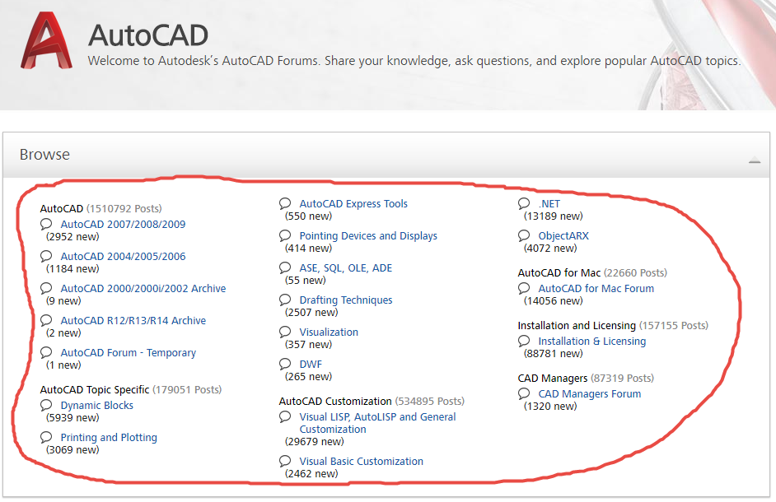Click speech bubble beside AutoCAD R12/R13/R14 Archive
The width and height of the screenshot is (776, 502).
coord(46,320)
